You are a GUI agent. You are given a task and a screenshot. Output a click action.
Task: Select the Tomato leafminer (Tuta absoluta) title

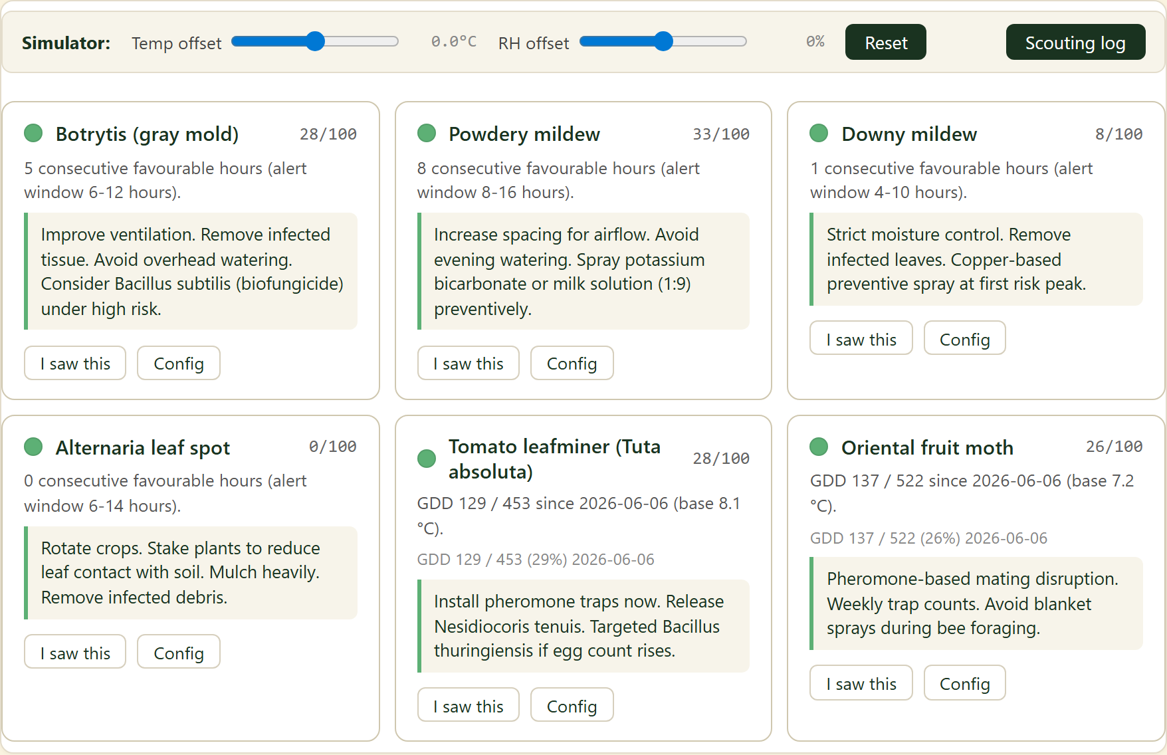coord(554,459)
